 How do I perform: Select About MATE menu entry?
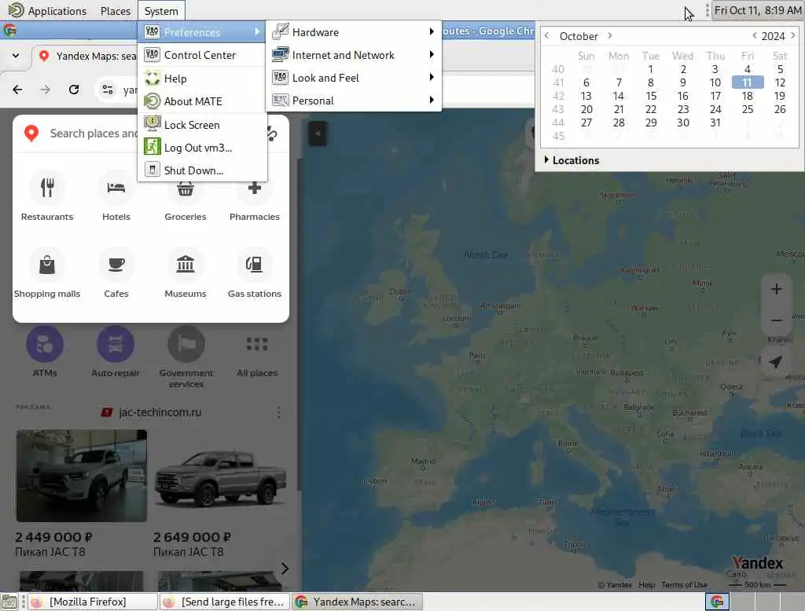click(x=202, y=101)
